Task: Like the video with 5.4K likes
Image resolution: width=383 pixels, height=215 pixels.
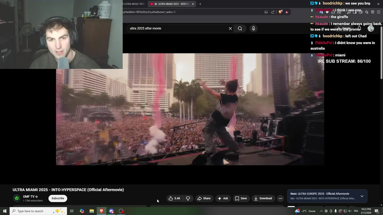Action: point(174,198)
